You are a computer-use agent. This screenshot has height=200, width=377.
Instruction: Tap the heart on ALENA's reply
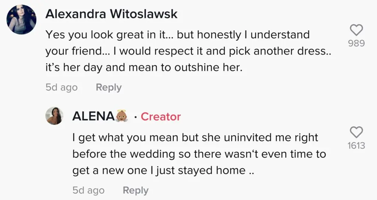pyautogui.click(x=356, y=132)
